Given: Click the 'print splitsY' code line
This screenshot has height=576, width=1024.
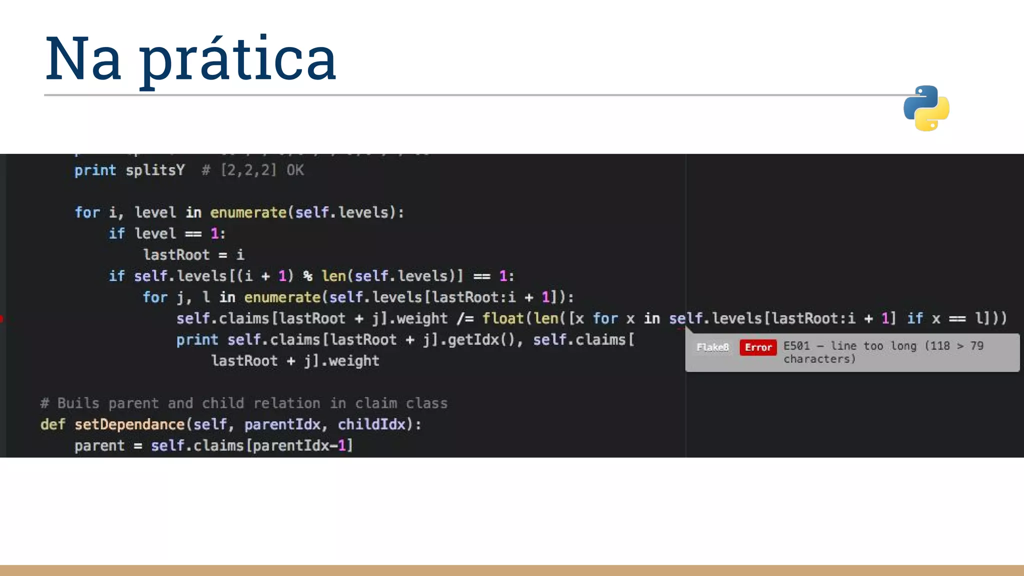Looking at the screenshot, I should 129,170.
